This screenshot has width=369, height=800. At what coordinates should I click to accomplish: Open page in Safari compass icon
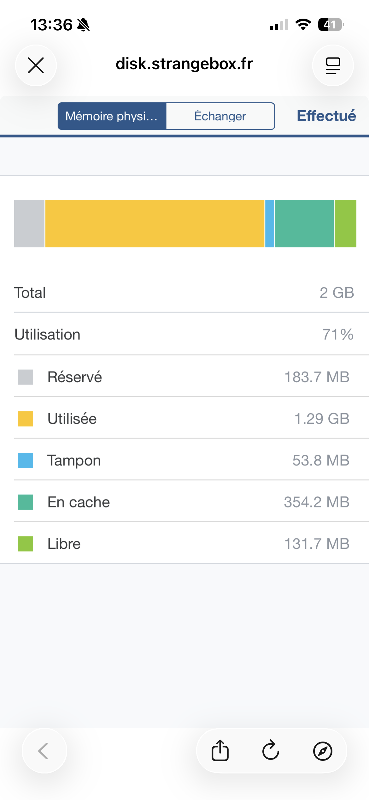322,751
